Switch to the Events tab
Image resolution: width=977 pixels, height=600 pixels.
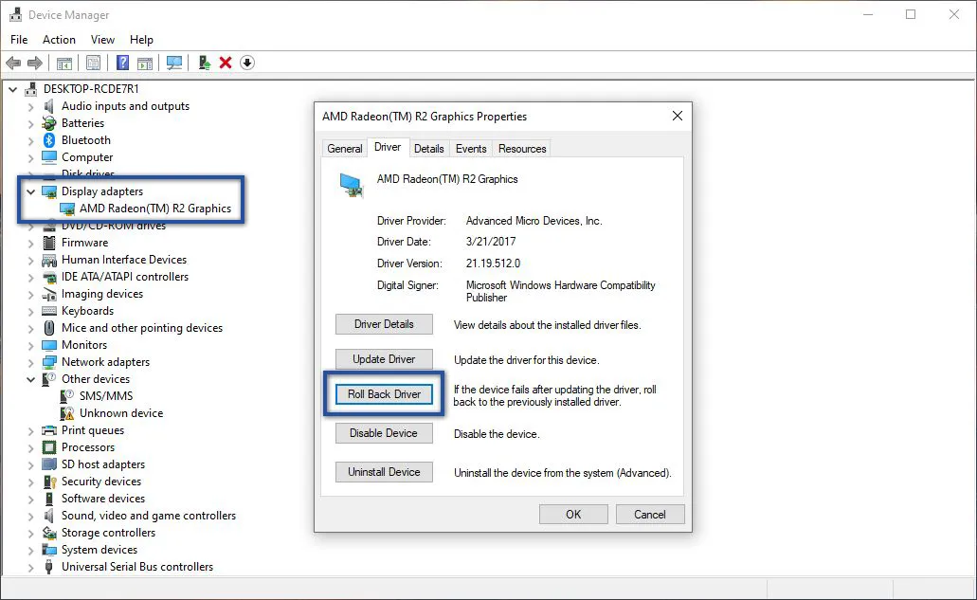pyautogui.click(x=471, y=149)
